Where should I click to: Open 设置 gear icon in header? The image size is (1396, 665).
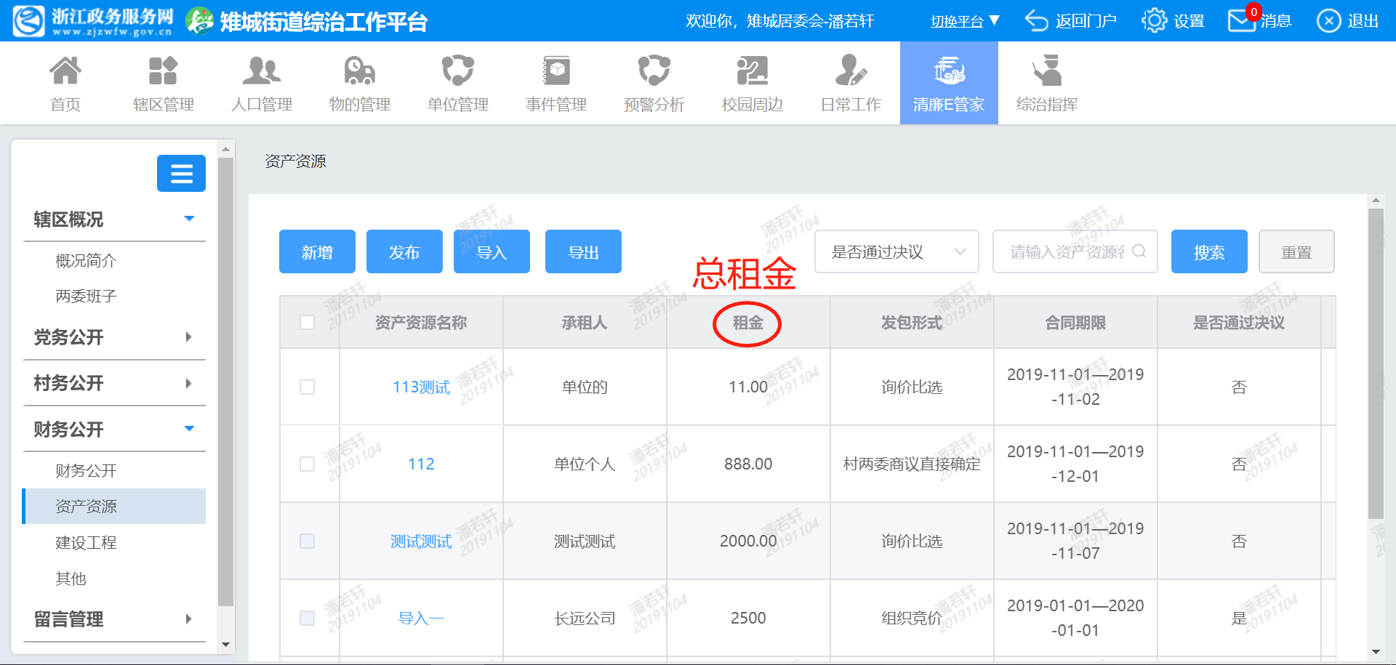pos(1154,21)
